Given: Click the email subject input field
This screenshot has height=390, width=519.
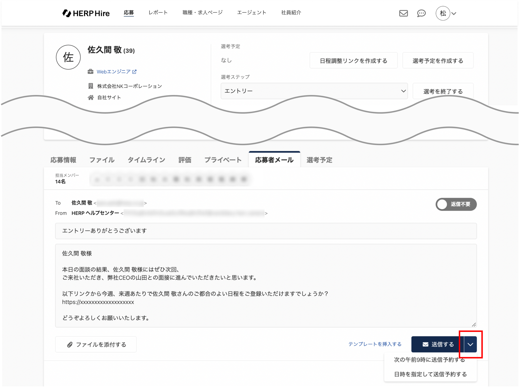Looking at the screenshot, I should pos(265,231).
